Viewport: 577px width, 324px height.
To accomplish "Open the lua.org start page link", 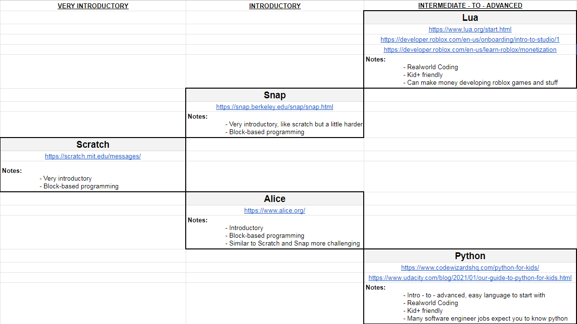I will click(x=470, y=30).
